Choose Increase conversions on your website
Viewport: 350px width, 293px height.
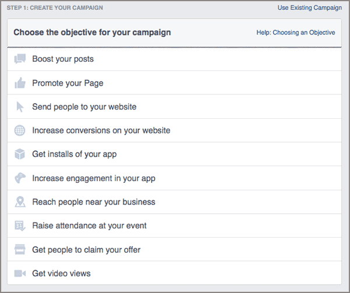pyautogui.click(x=101, y=130)
